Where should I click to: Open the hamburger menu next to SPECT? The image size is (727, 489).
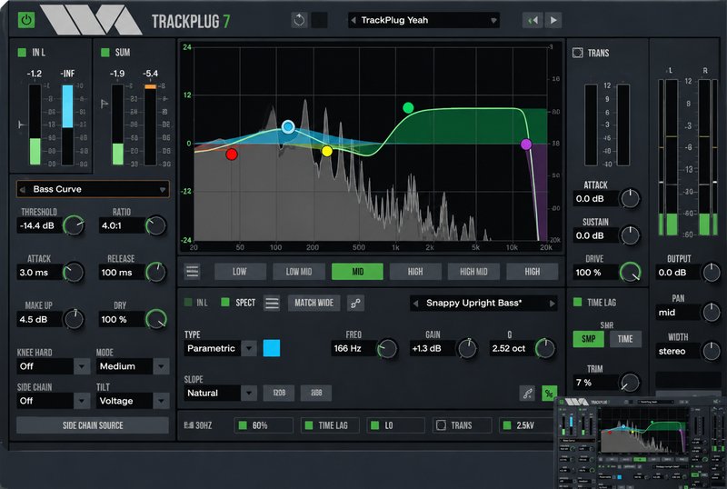[272, 303]
